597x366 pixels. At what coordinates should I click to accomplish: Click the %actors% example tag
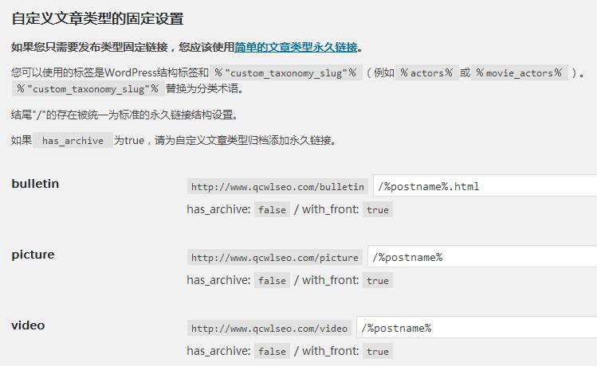[426, 72]
